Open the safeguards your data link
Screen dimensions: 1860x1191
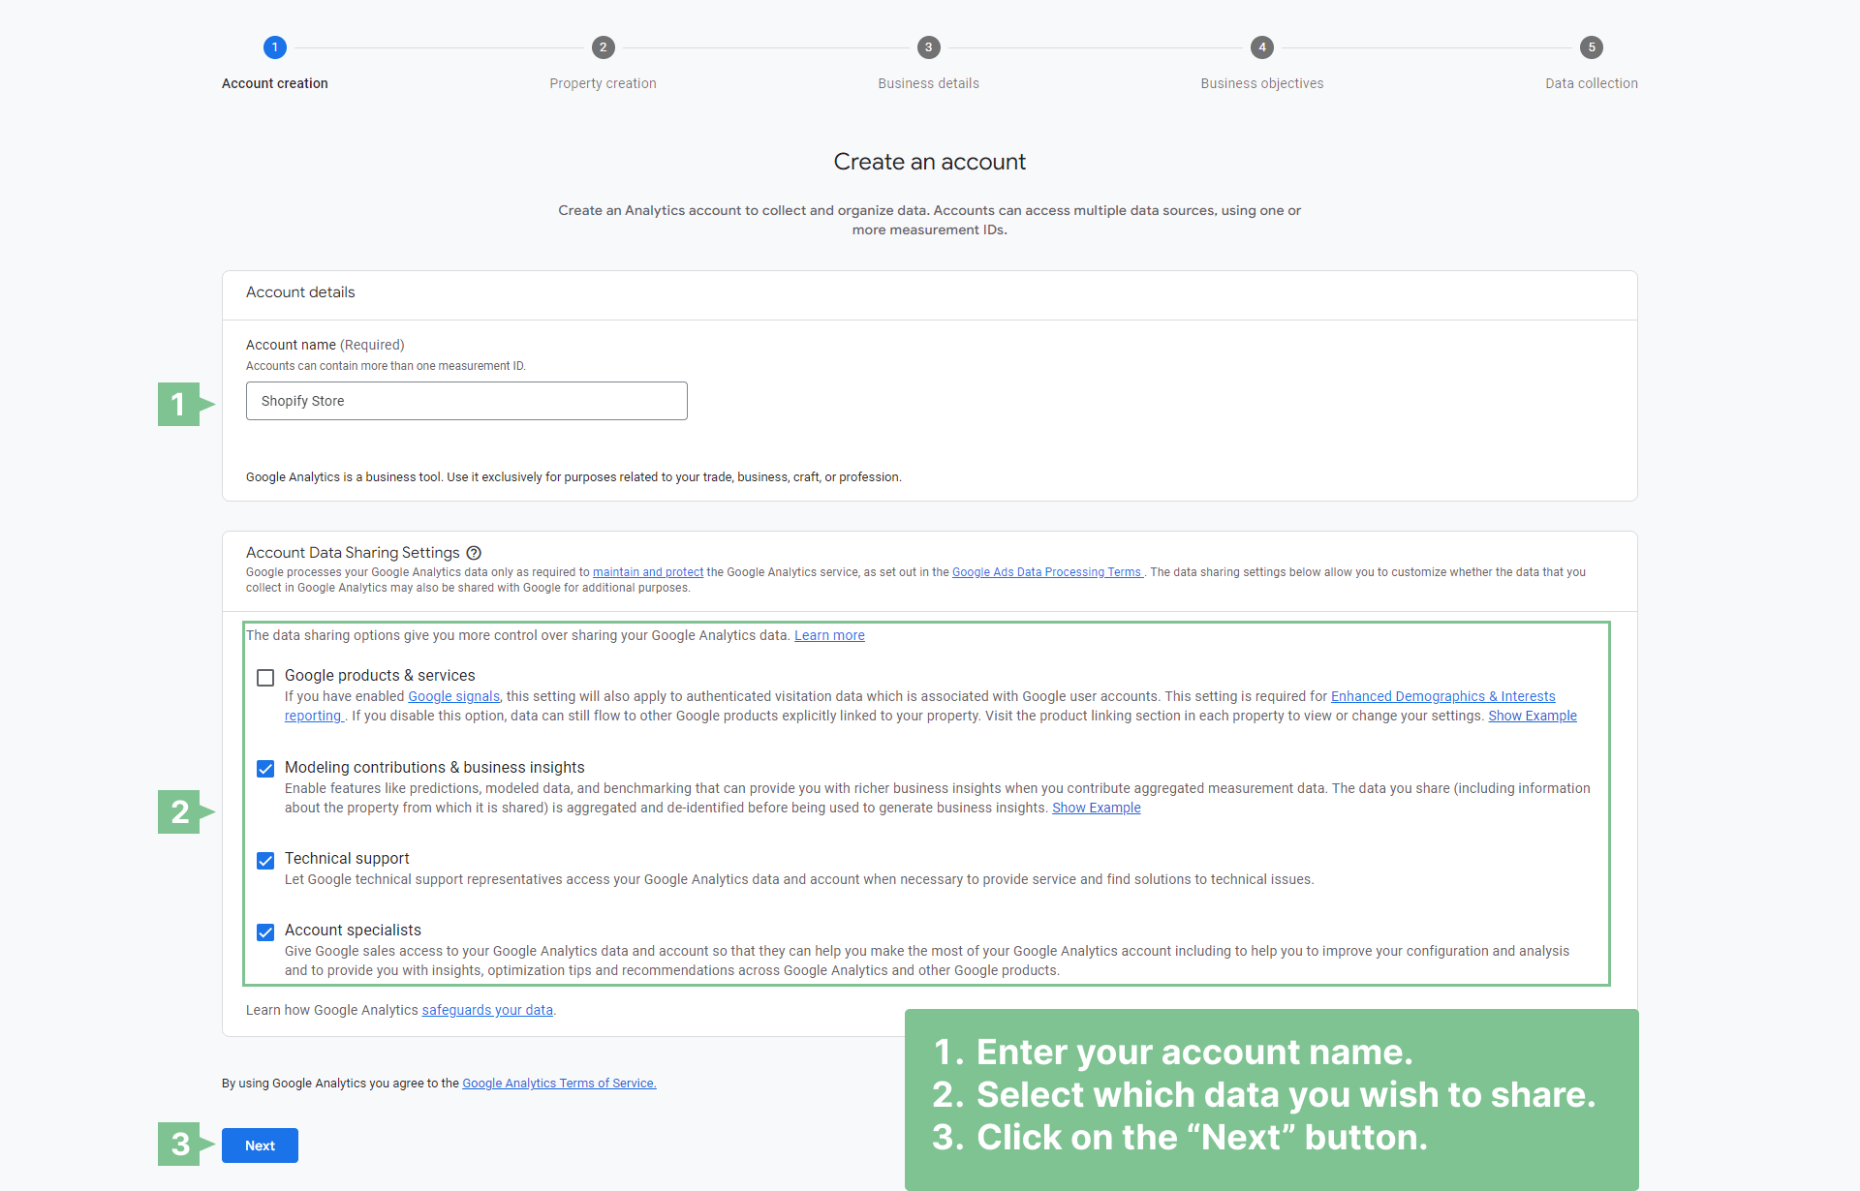[487, 1010]
